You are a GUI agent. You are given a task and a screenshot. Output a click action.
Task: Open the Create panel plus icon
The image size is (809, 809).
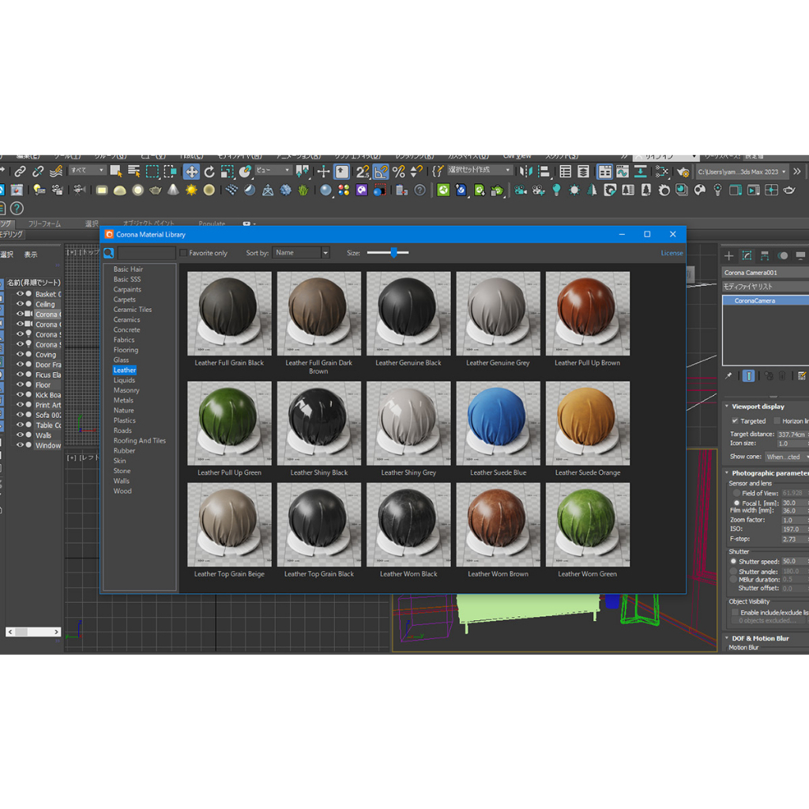coord(728,255)
